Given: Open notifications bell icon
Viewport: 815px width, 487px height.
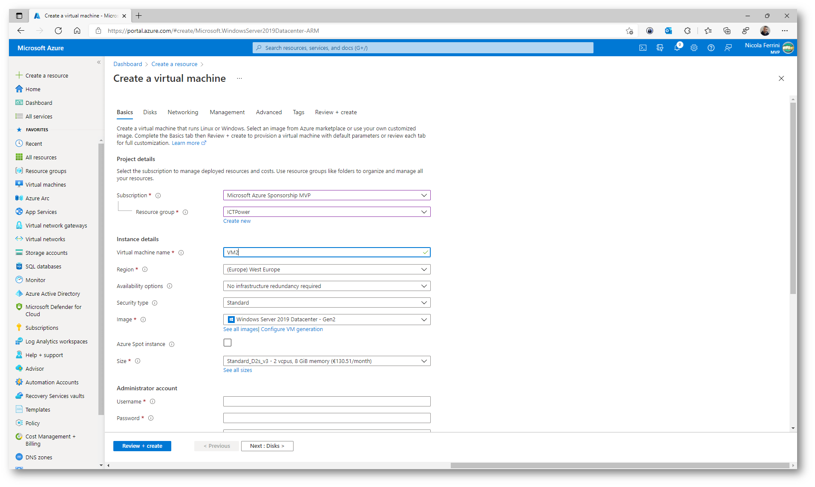Looking at the screenshot, I should (x=677, y=48).
